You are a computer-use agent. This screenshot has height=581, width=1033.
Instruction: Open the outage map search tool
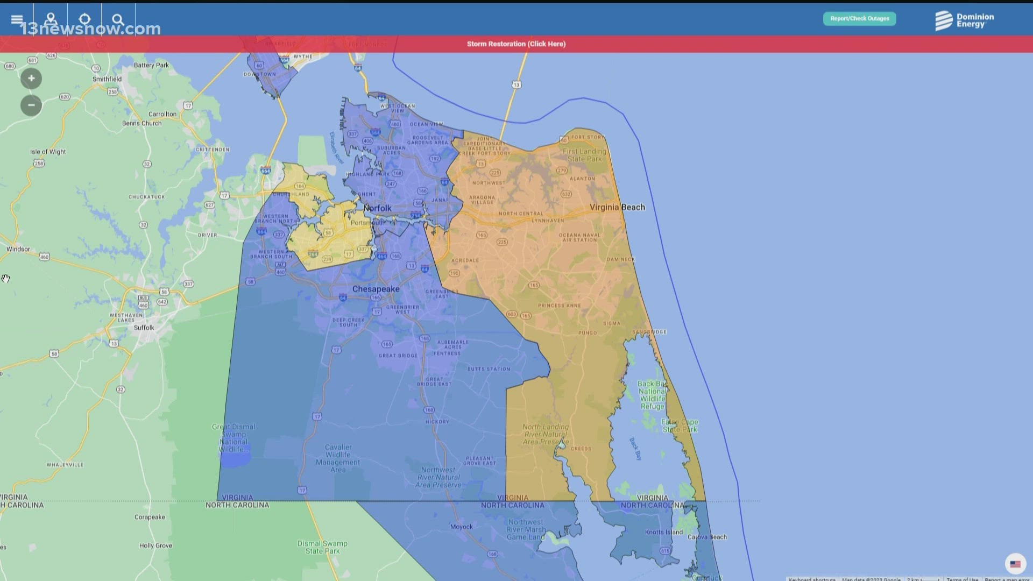(x=118, y=19)
